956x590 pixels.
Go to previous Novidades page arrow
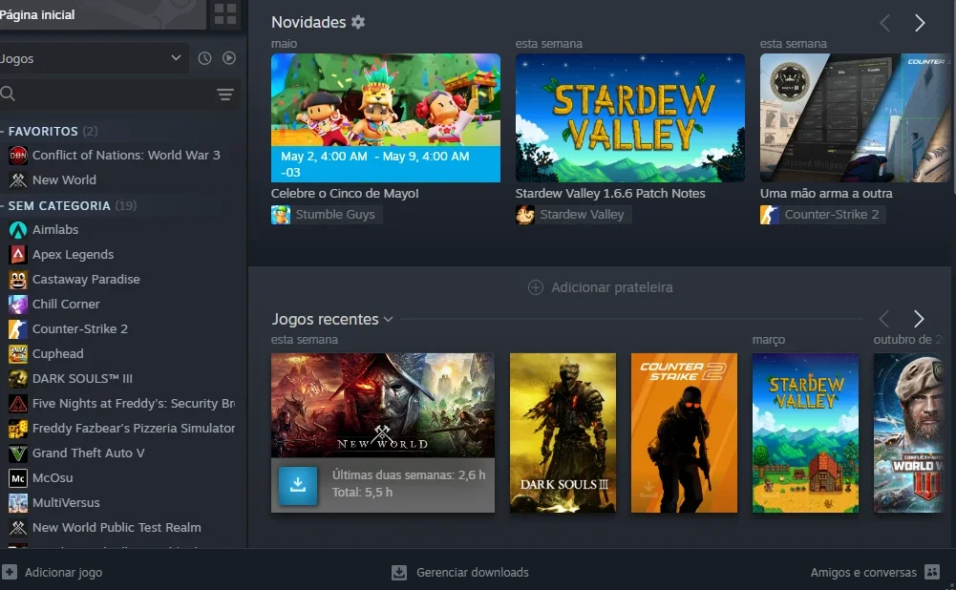(x=884, y=23)
